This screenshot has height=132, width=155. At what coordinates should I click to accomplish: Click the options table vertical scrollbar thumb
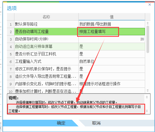coord(148,39)
